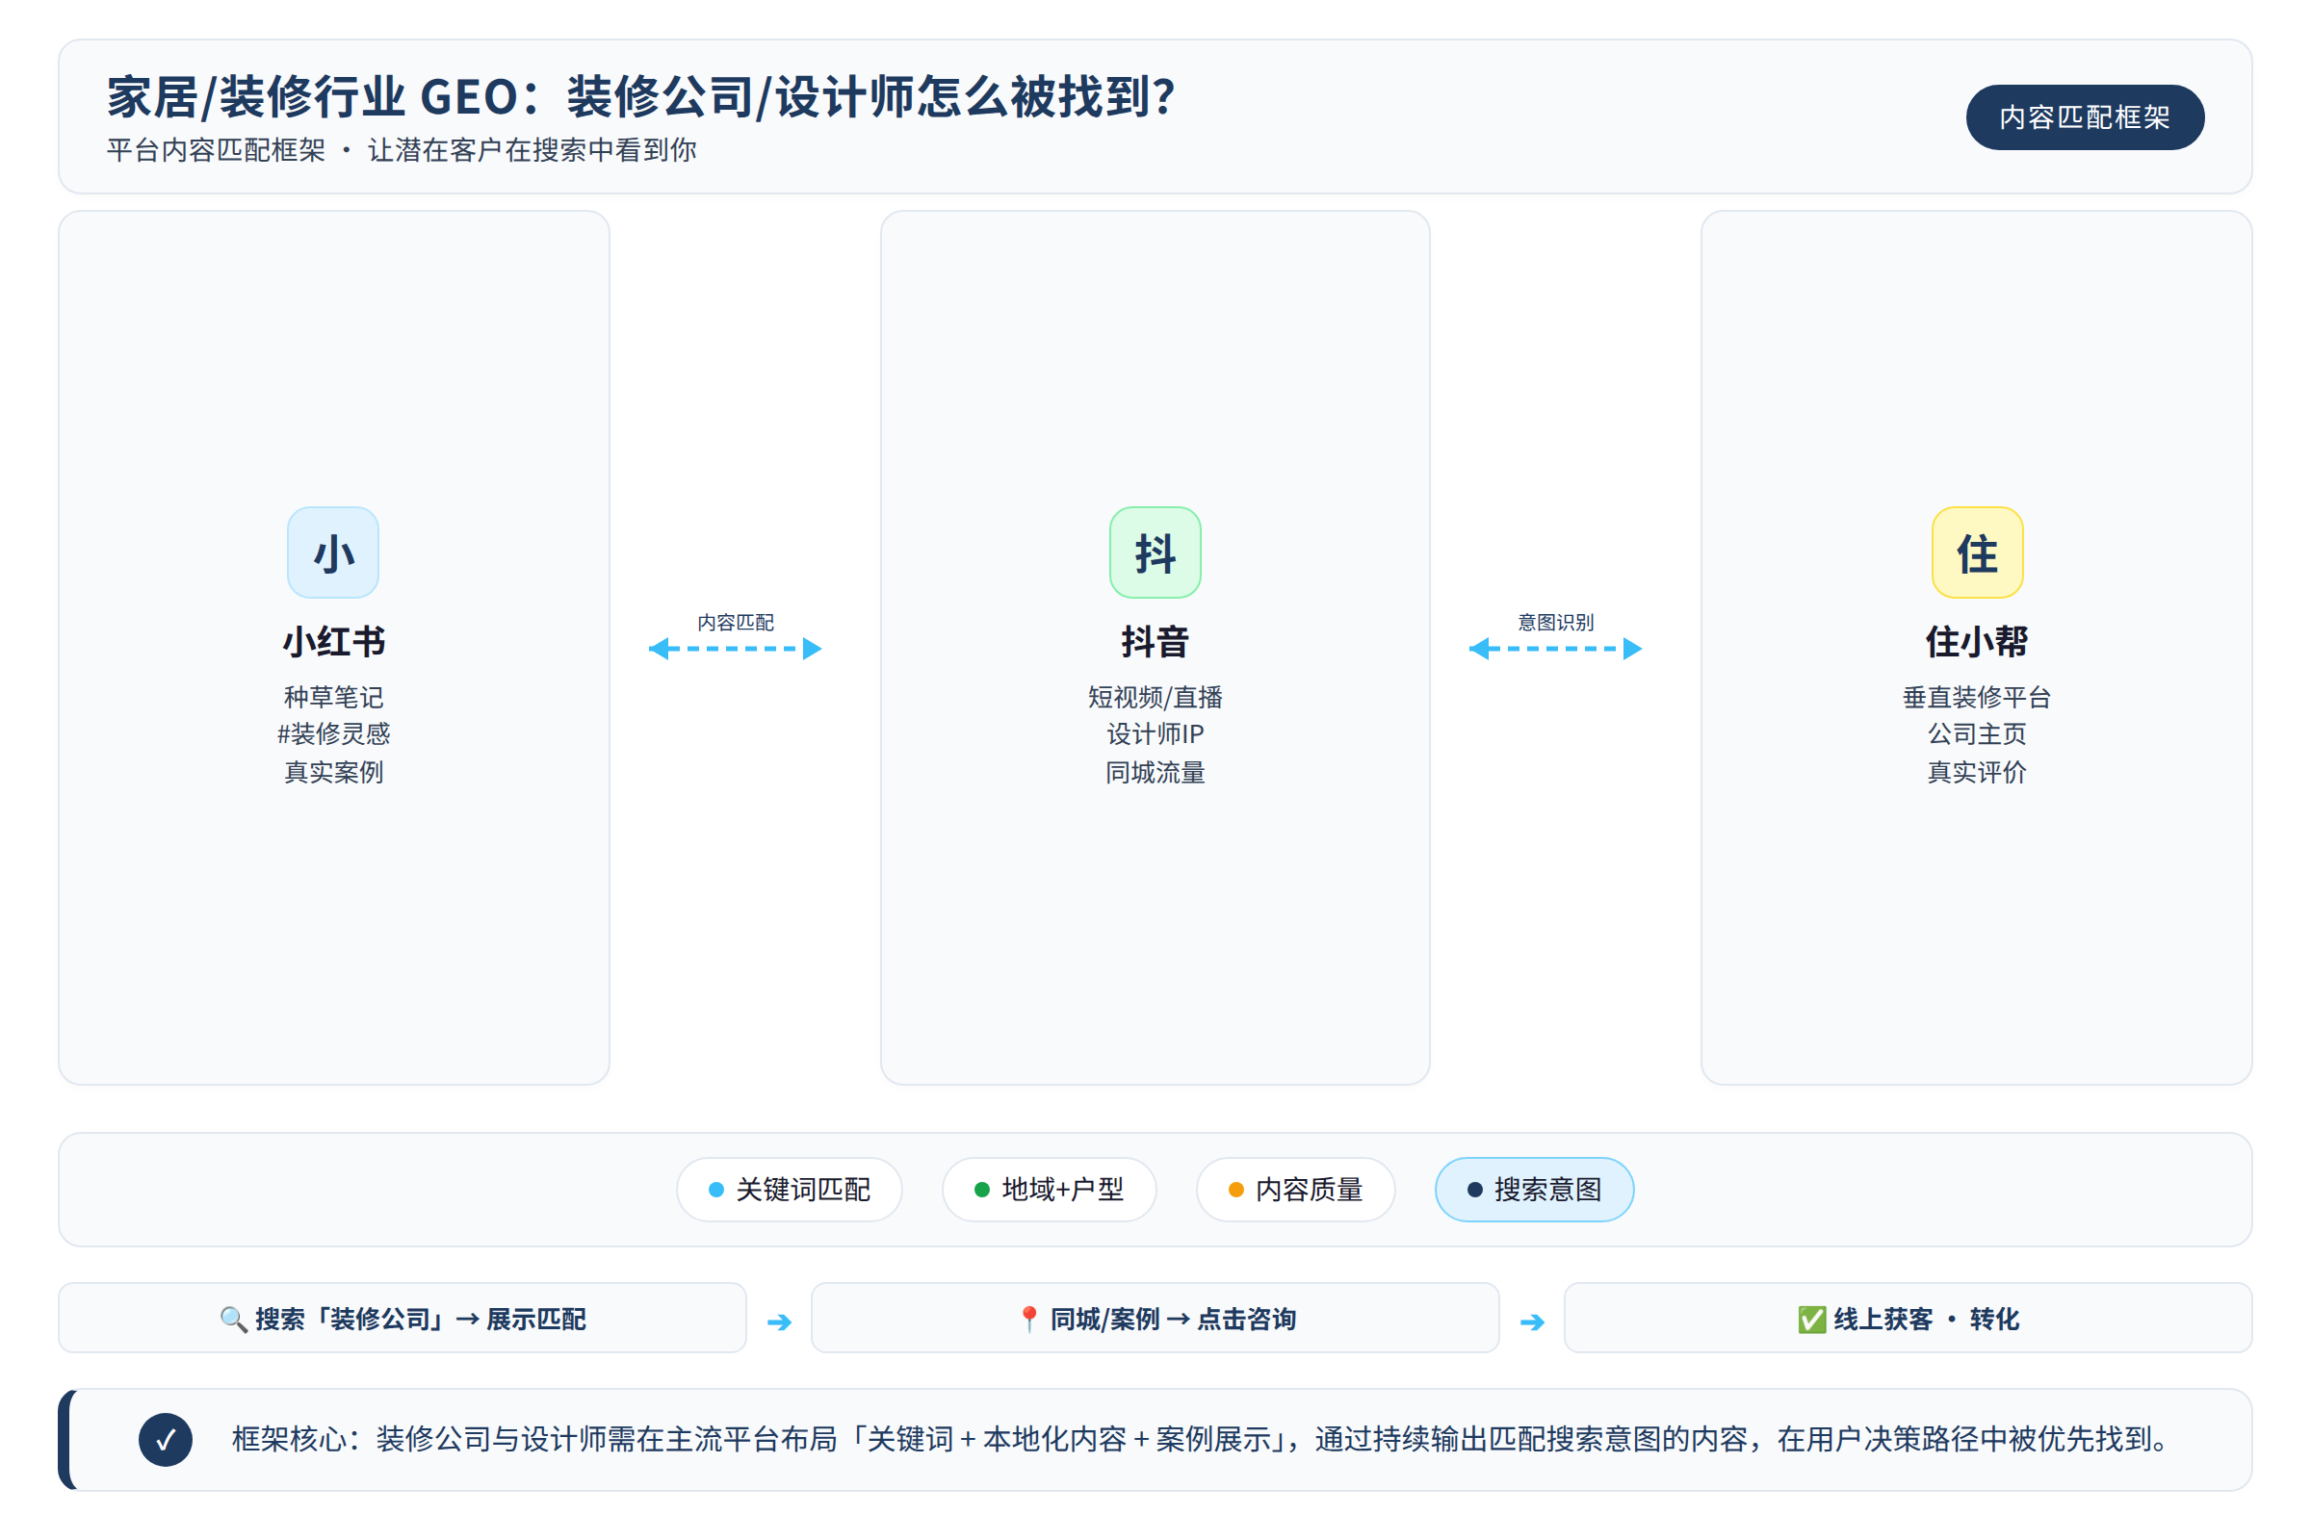Click the orange dot in 内容质量
This screenshot has height=1540, width=2311.
point(1236,1191)
